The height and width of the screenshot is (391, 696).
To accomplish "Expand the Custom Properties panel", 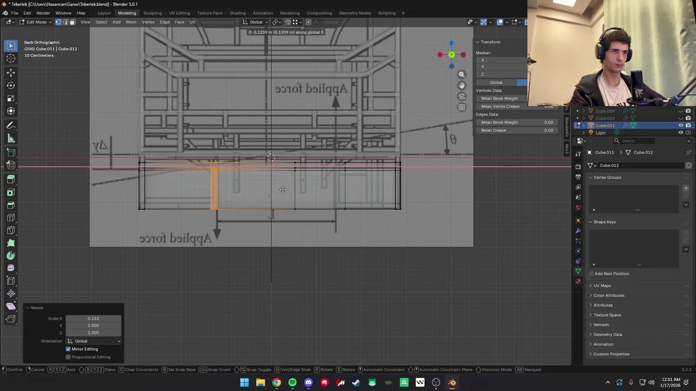I will pos(591,354).
